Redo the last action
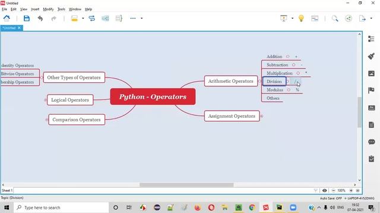 [x=54, y=18]
